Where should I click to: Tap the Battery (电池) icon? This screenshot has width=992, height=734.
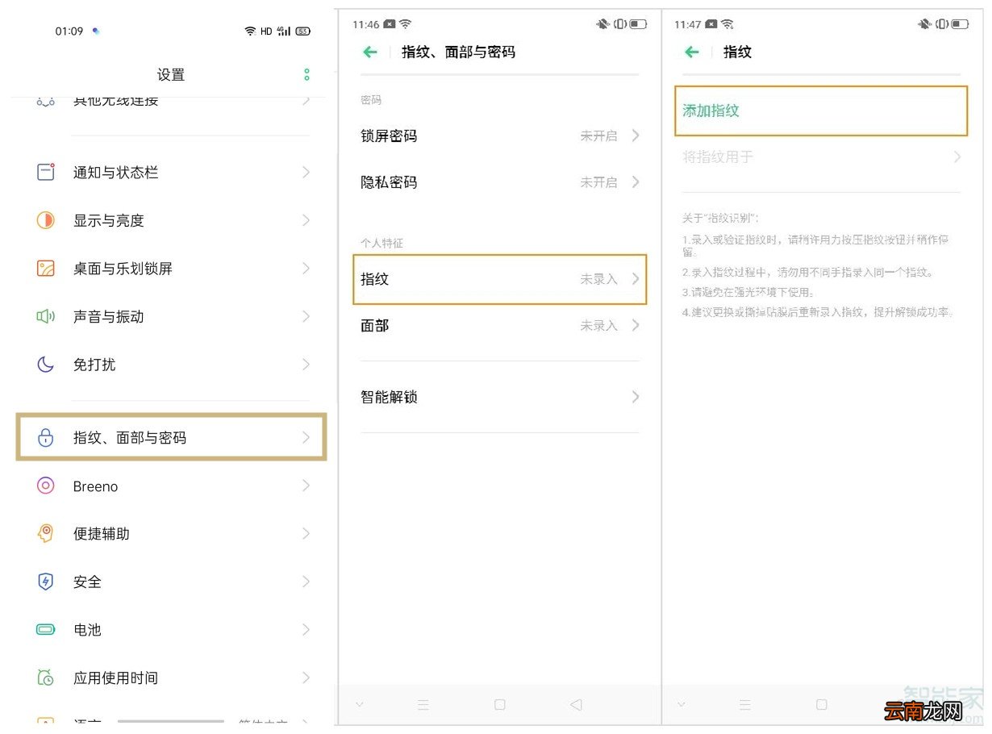coord(46,629)
